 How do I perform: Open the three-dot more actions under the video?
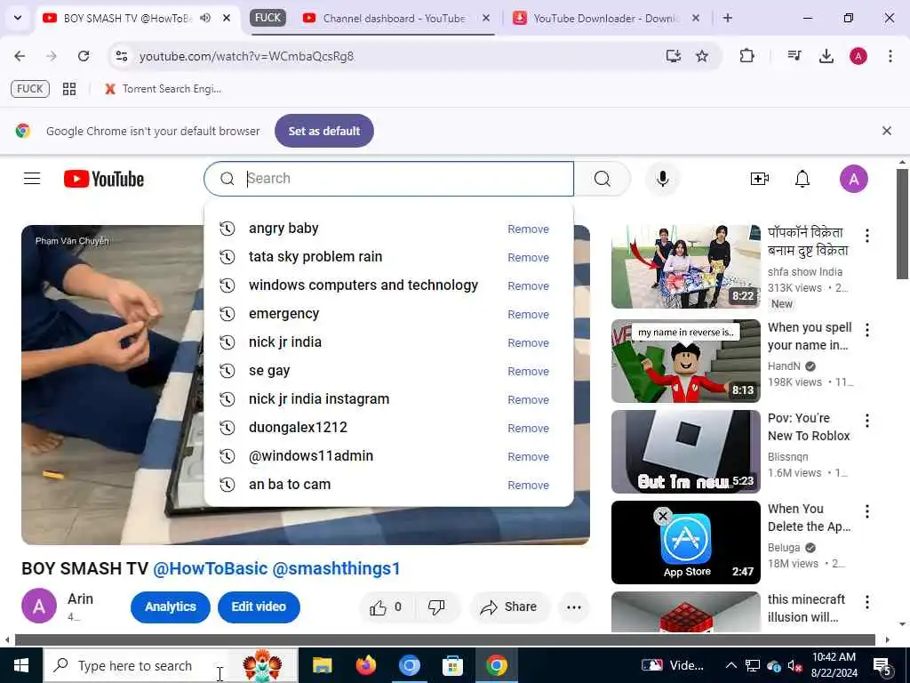pyautogui.click(x=574, y=607)
